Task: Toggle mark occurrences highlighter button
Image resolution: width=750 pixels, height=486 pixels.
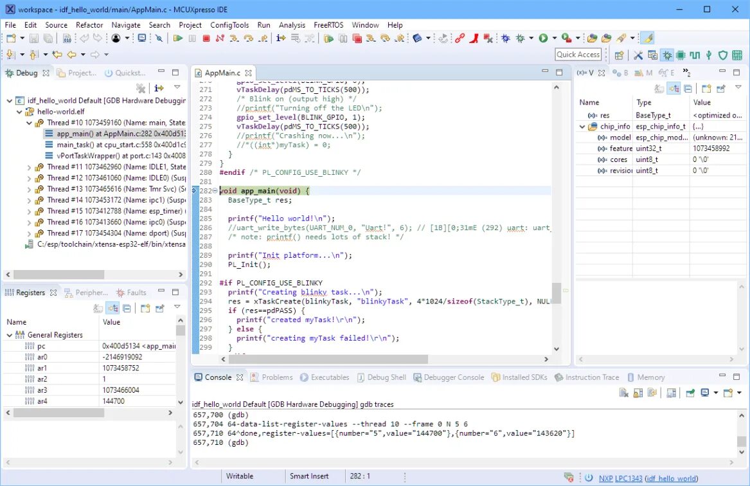Action: (x=647, y=39)
